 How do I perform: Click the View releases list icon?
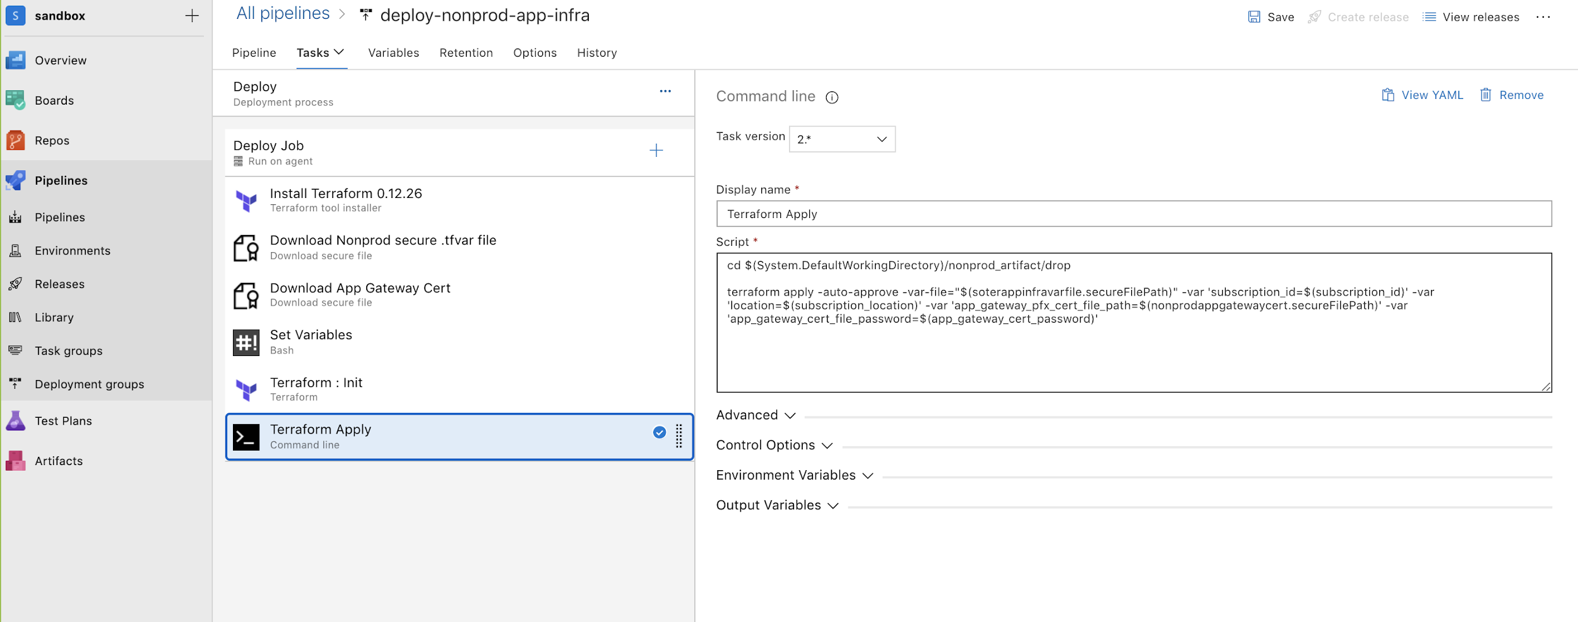pos(1429,17)
